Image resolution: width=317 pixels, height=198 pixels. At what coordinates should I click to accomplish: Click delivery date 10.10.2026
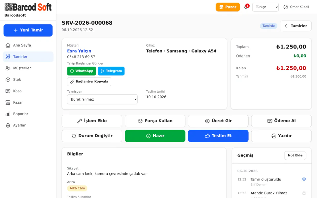[x=156, y=97]
